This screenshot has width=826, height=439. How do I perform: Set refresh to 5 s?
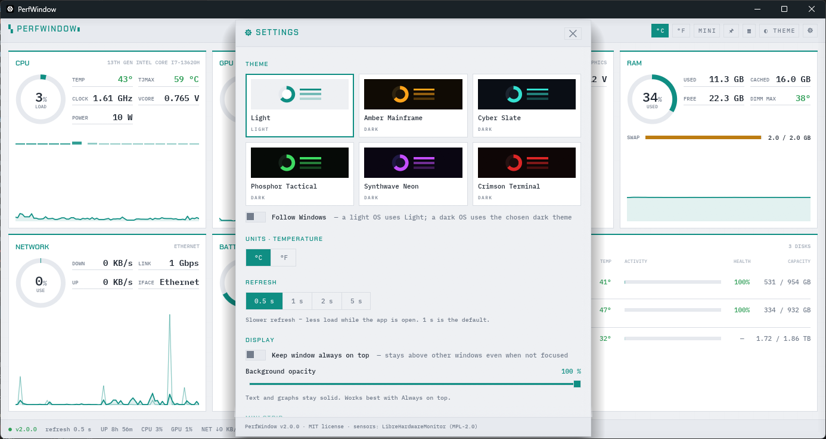tap(356, 301)
